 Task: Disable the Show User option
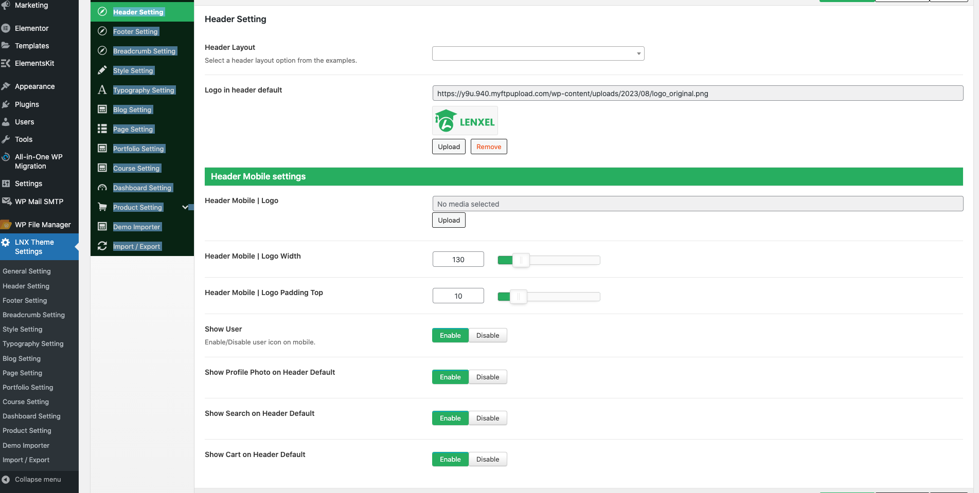click(488, 335)
